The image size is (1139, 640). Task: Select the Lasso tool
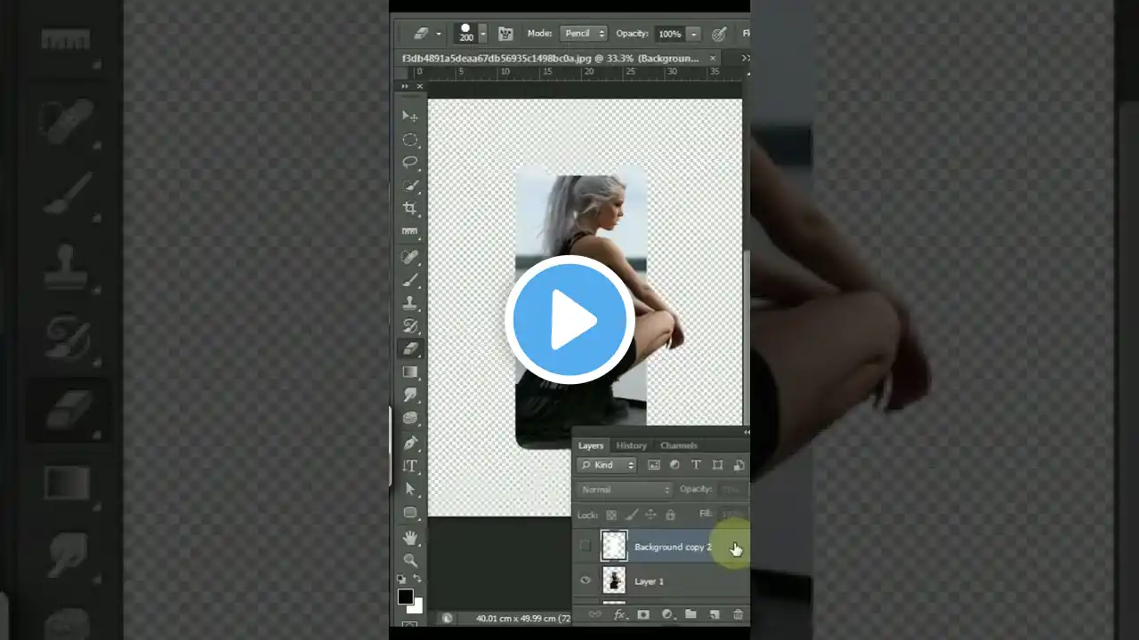click(x=409, y=162)
